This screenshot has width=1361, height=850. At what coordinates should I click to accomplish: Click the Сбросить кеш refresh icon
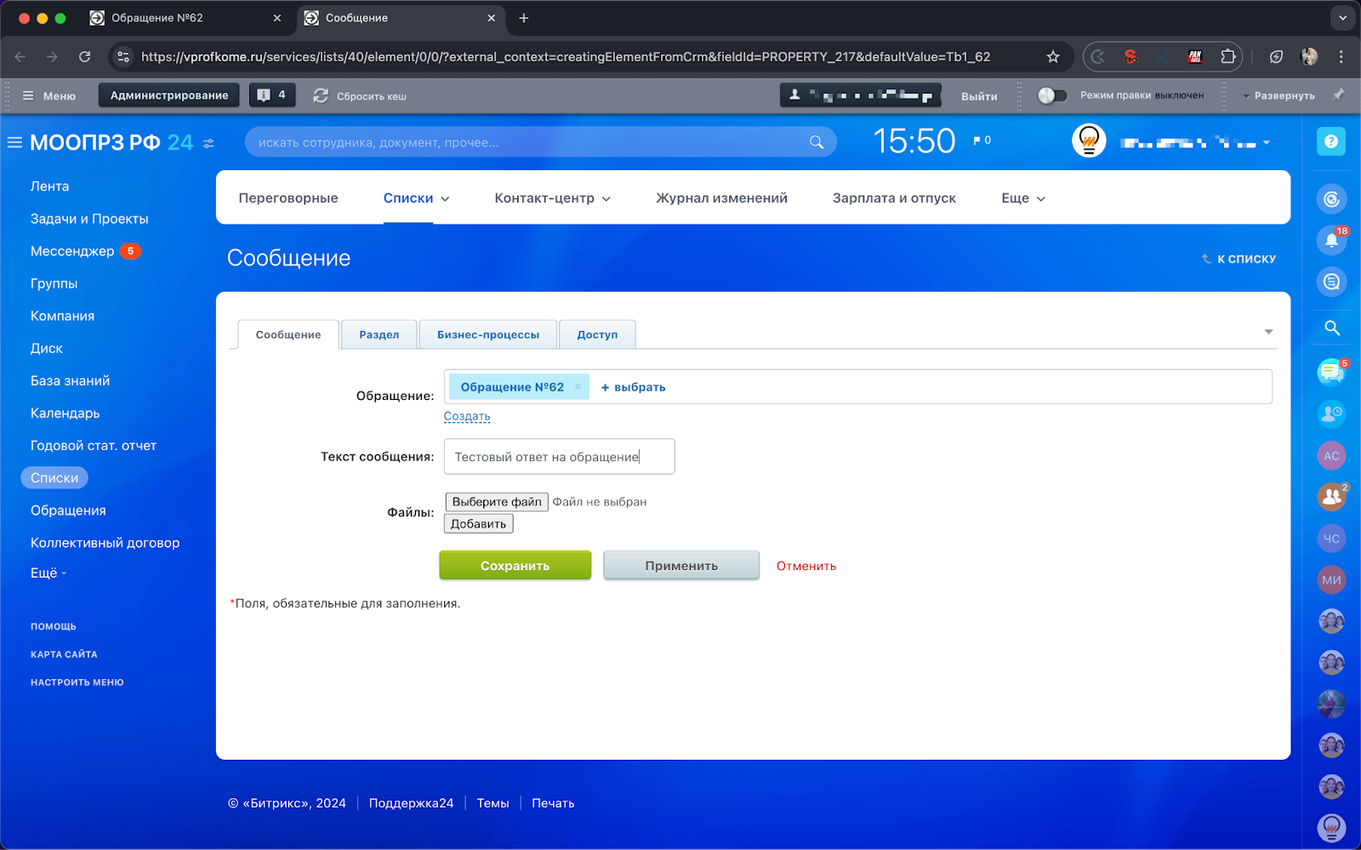321,96
